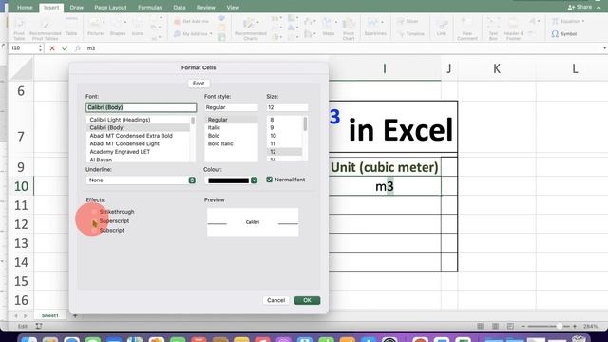Click the zoom in plus button

pyautogui.click(x=575, y=327)
